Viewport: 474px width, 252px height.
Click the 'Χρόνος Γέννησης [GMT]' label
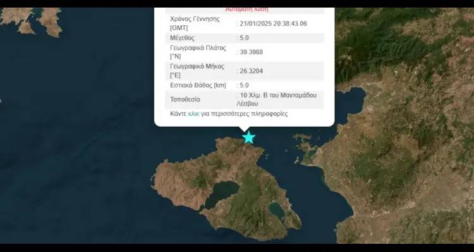(194, 23)
